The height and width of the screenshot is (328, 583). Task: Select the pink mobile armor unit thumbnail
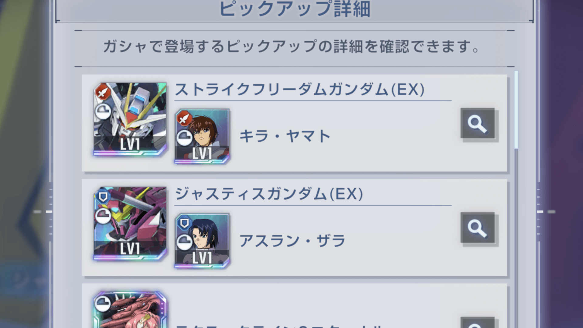tap(130, 310)
